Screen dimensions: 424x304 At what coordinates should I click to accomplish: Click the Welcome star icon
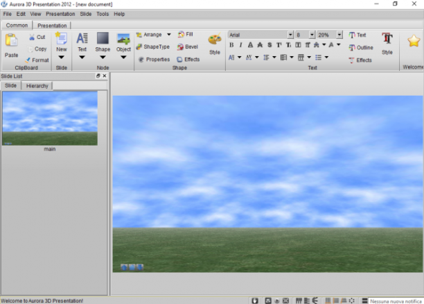point(414,41)
